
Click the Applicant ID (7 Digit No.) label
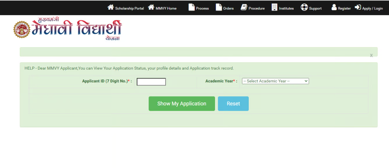(x=107, y=81)
